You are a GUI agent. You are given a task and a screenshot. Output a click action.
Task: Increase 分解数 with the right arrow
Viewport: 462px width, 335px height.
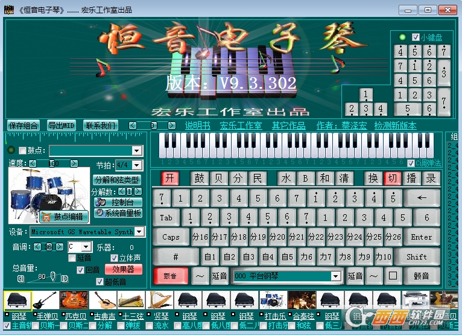(138, 192)
